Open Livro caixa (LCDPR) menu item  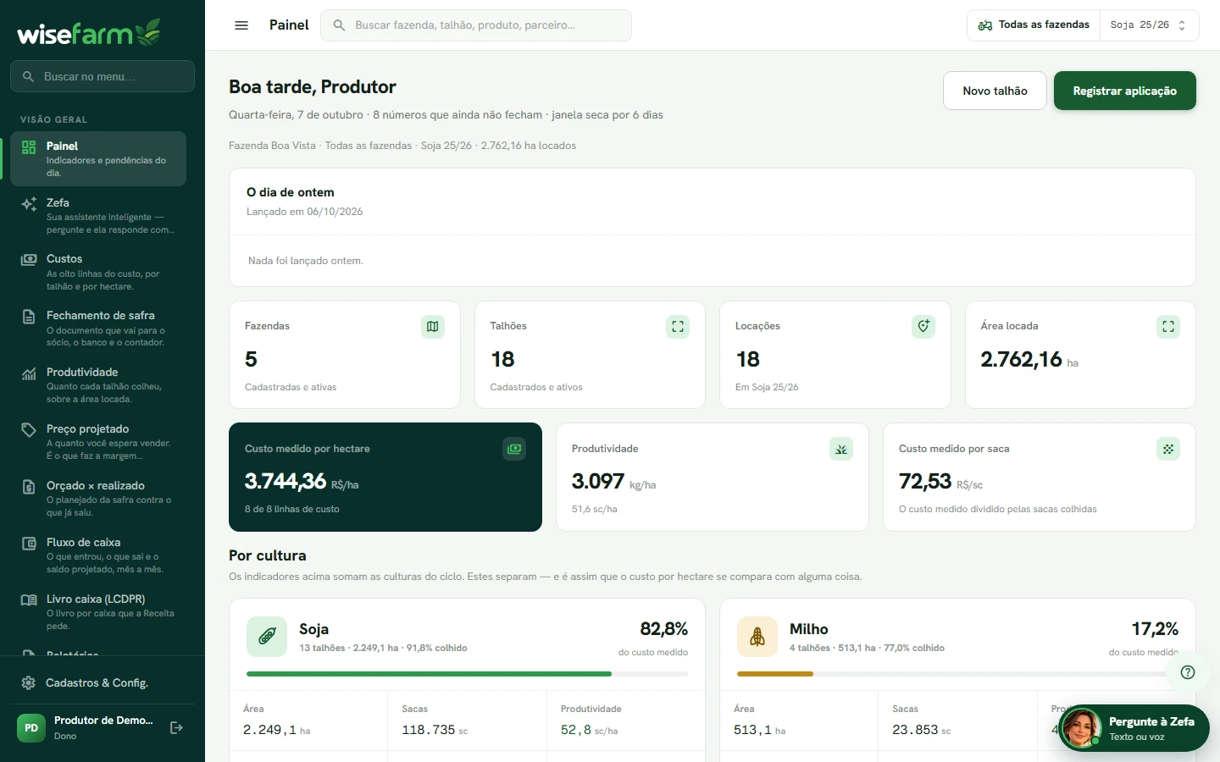[98, 612]
